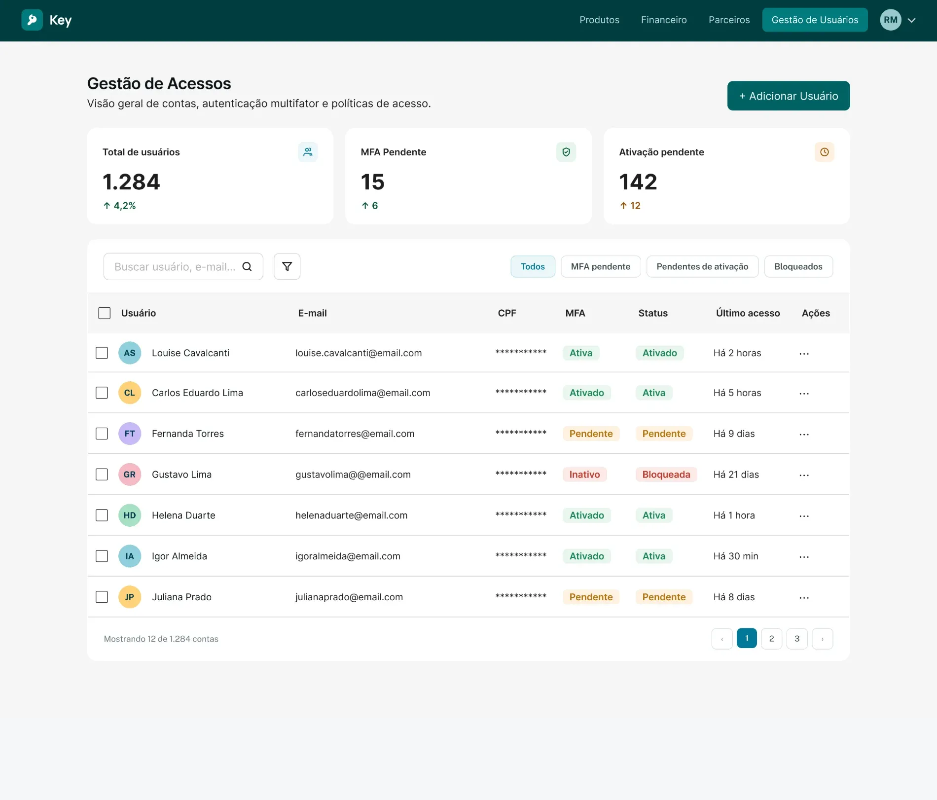Screen dimensions: 937x800
Task: Select the checkbox for Igor Almeida
Action: click(102, 556)
